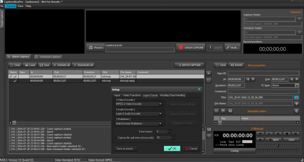Open the Input tab in Setup
304x162 pixels.
coord(117,95)
